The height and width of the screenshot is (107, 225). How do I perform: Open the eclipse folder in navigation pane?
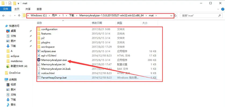pos(15,56)
